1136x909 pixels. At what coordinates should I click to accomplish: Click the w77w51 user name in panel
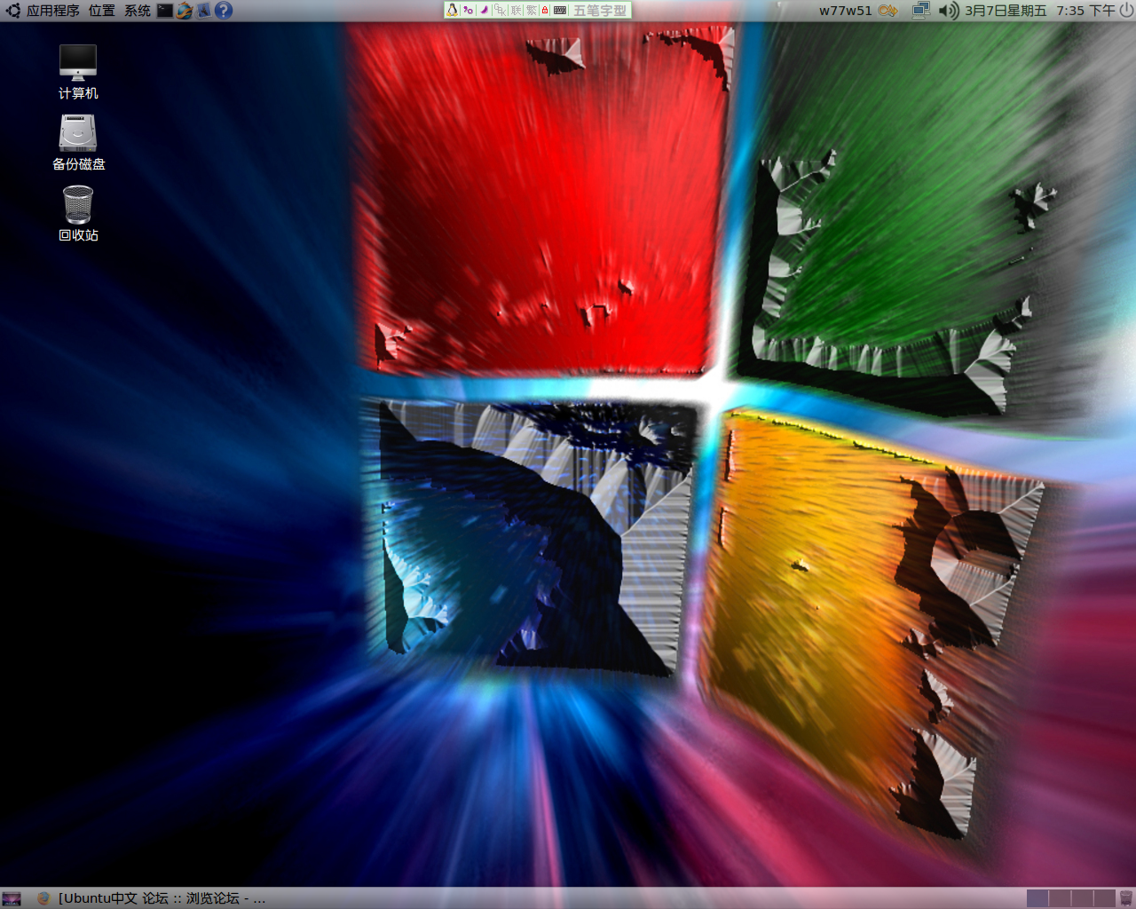pyautogui.click(x=846, y=11)
